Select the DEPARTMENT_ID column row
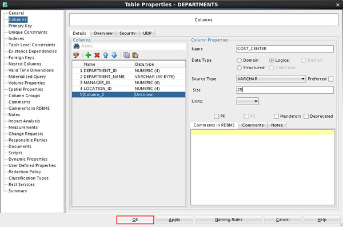Viewport: 343px width, 227px height. click(129, 71)
